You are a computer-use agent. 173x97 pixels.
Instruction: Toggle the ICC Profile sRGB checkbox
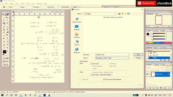91,75
